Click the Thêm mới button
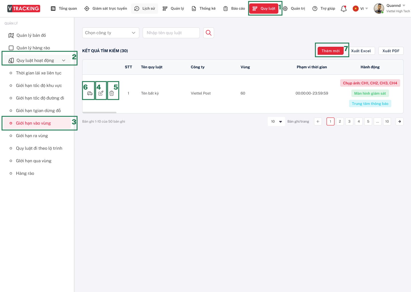 [x=331, y=51]
